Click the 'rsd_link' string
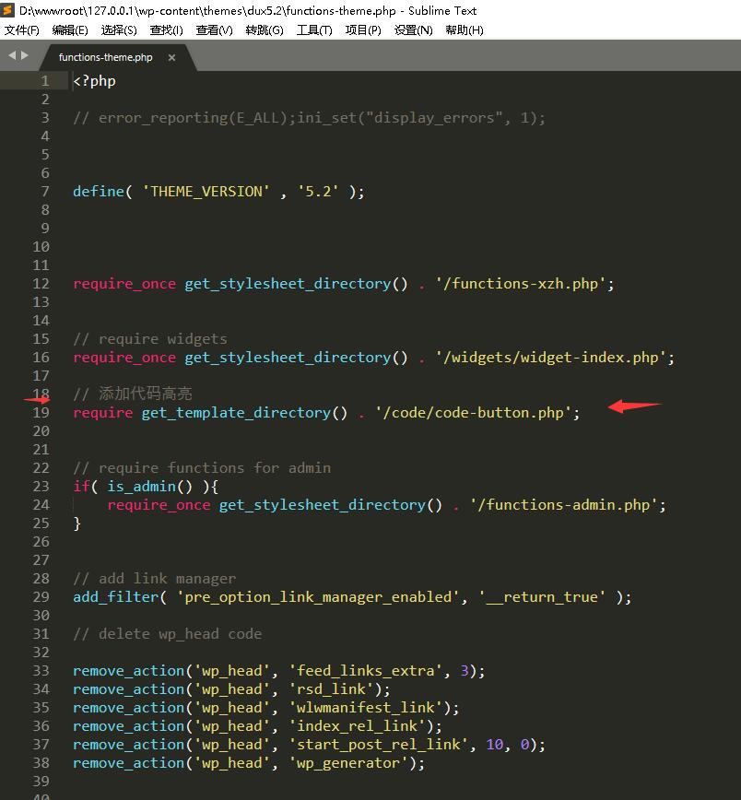 (x=331, y=688)
